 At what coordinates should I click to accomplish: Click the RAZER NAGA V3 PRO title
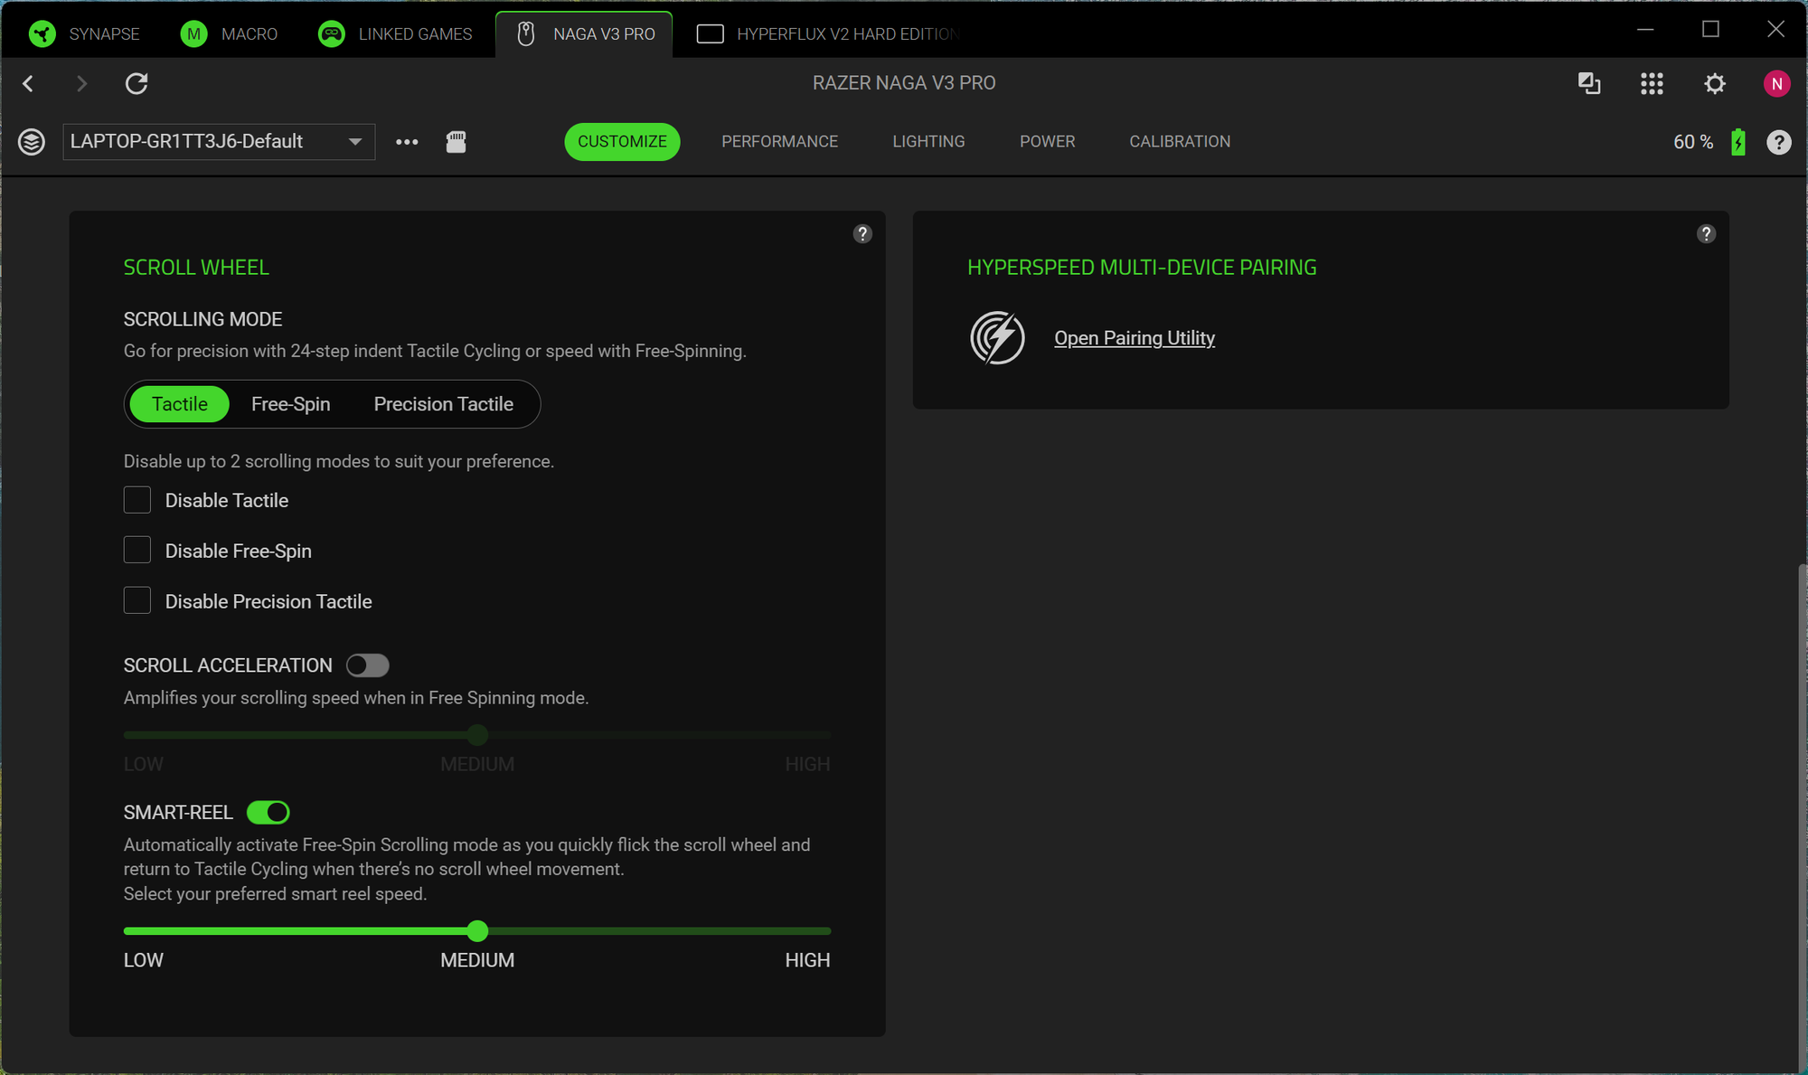(x=904, y=83)
